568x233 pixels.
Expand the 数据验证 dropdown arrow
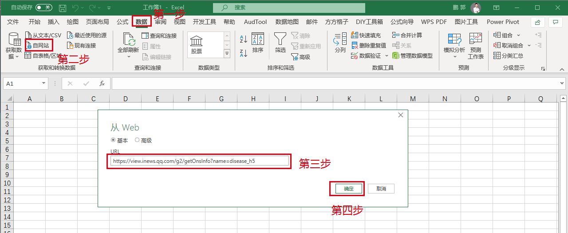387,56
